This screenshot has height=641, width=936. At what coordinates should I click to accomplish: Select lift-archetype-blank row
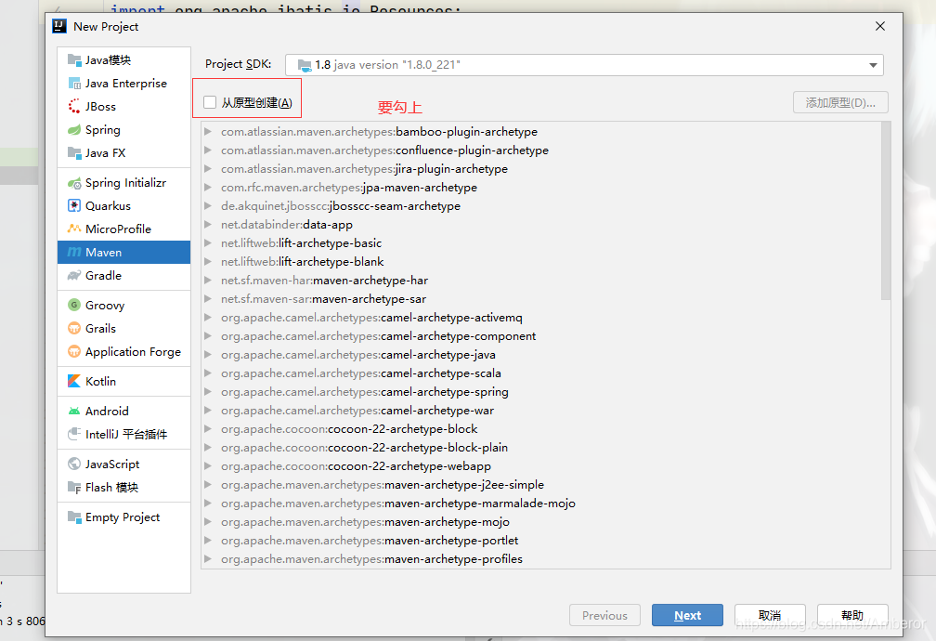tap(540, 262)
